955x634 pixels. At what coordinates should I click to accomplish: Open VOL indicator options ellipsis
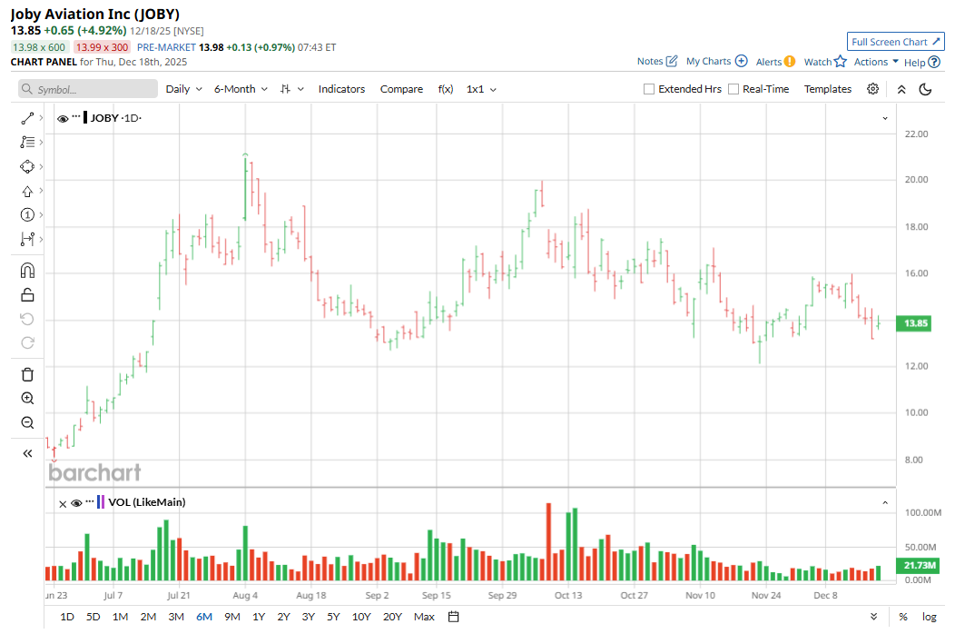click(x=90, y=500)
